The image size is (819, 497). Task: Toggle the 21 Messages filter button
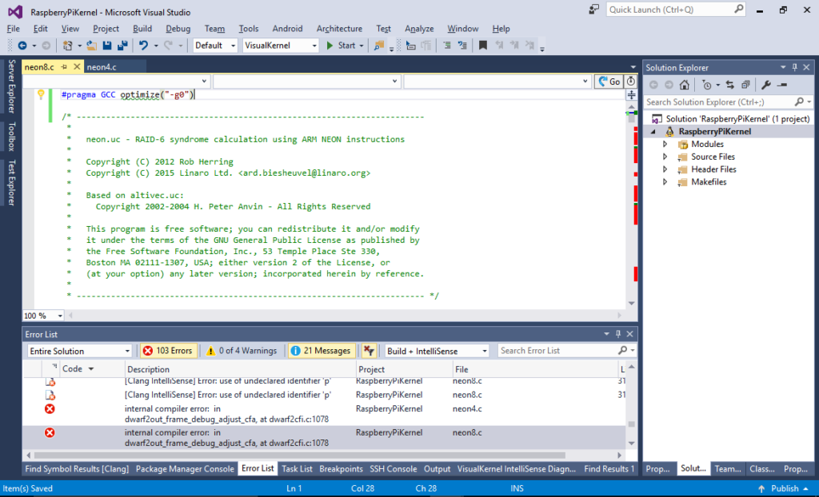[323, 350]
